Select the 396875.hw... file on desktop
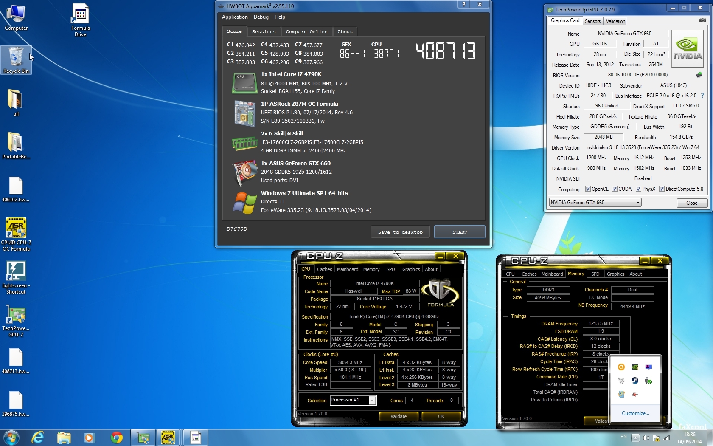Viewport: 713px width, 446px height. (x=16, y=404)
